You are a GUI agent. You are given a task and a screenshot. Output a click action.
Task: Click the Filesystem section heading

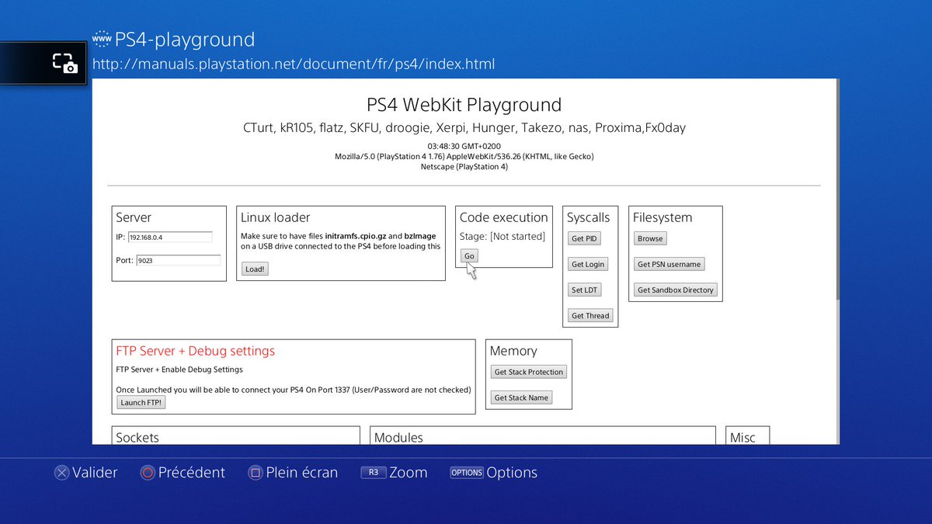[662, 217]
